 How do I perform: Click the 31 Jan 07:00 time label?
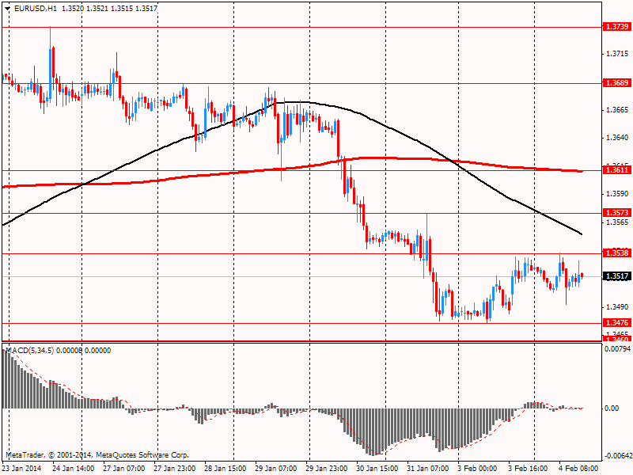pos(427,469)
